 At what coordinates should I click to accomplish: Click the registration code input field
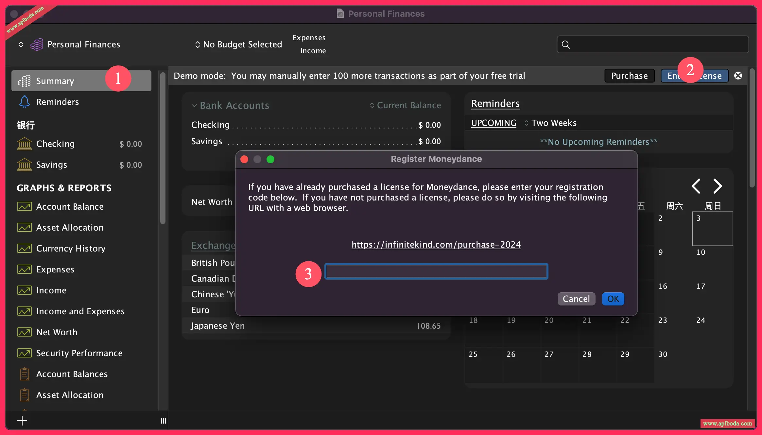coord(436,271)
